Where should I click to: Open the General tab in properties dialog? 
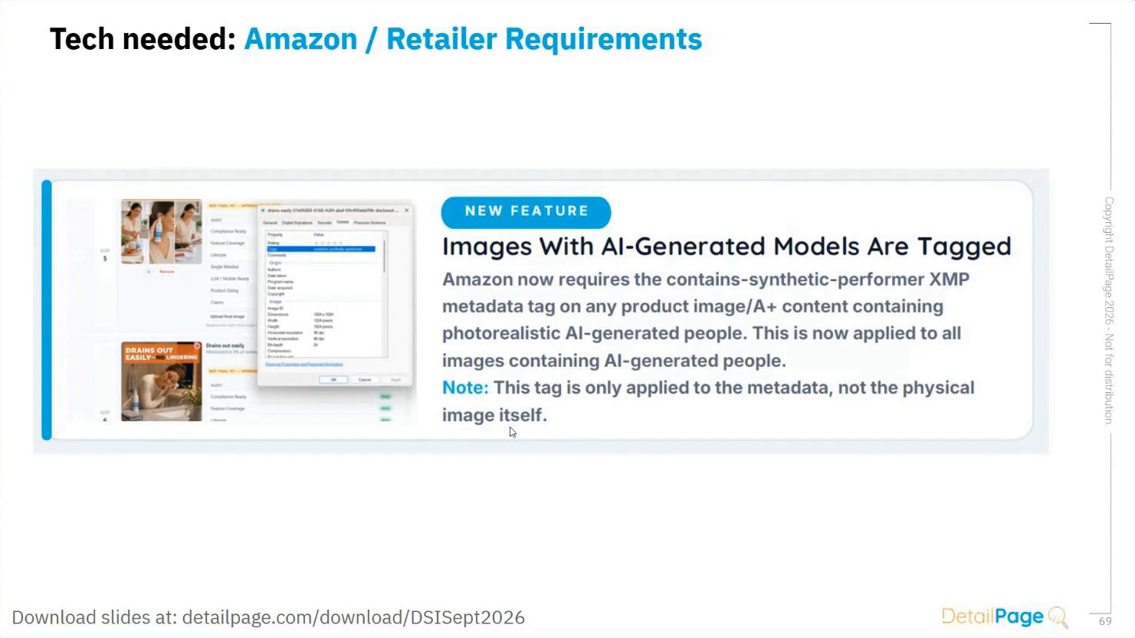[x=270, y=223]
